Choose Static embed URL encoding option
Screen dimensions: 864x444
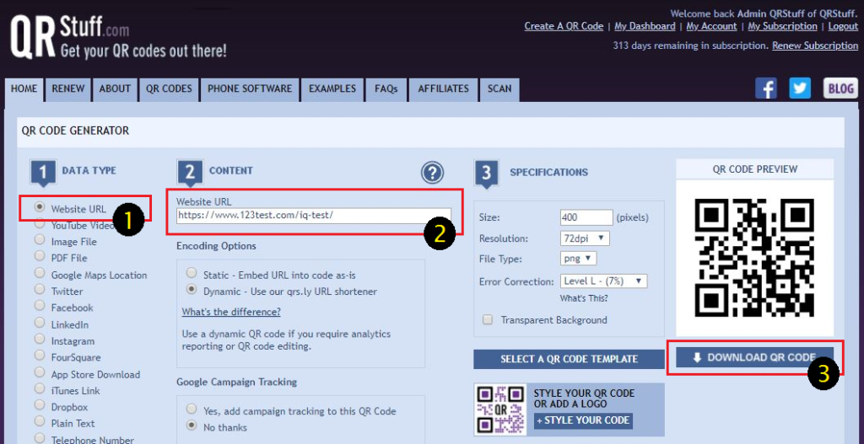point(192,274)
